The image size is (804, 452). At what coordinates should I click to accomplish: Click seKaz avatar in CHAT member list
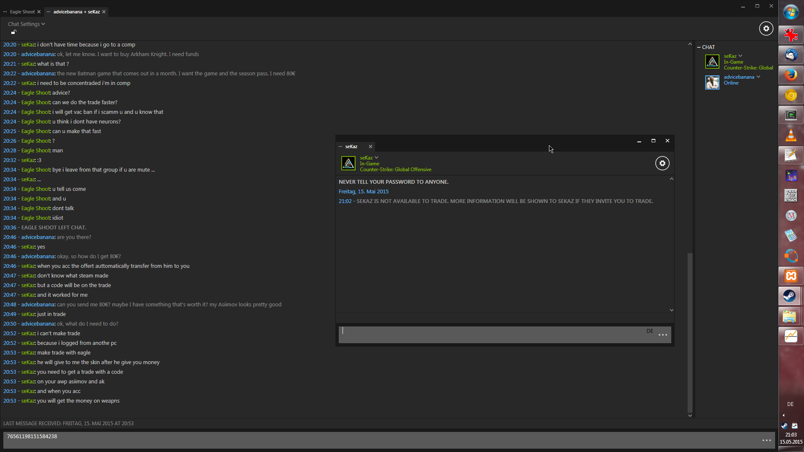(x=712, y=62)
